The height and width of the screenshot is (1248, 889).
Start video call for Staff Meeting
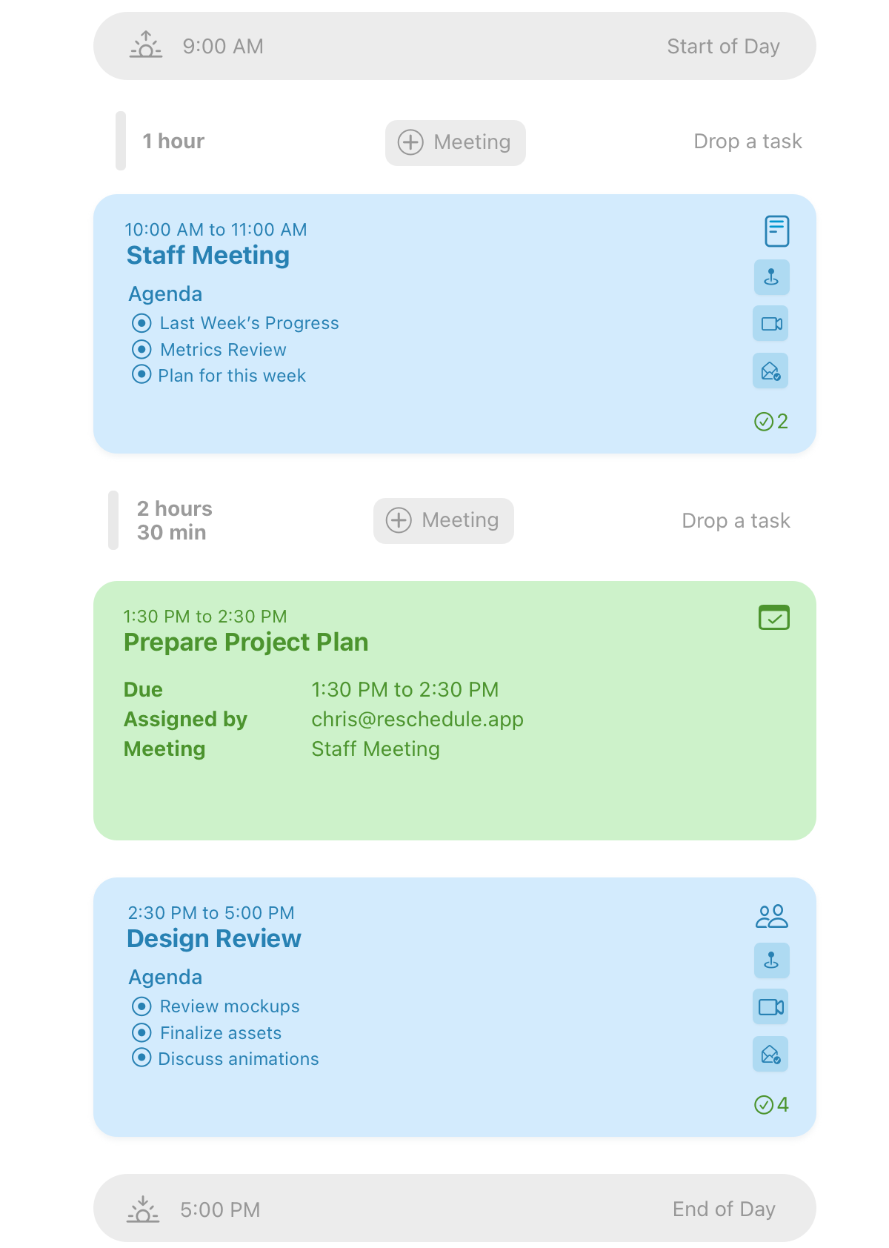click(771, 324)
